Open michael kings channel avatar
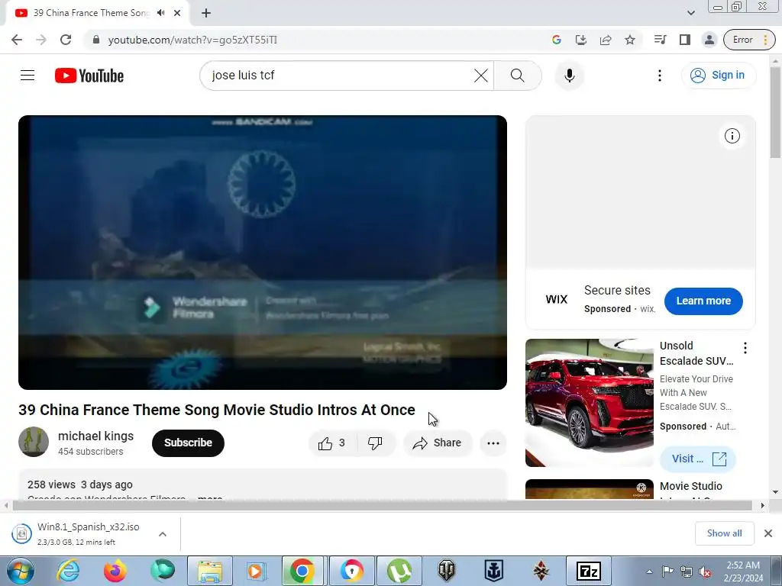Screen dimensions: 782x586 pyautogui.click(x=34, y=442)
